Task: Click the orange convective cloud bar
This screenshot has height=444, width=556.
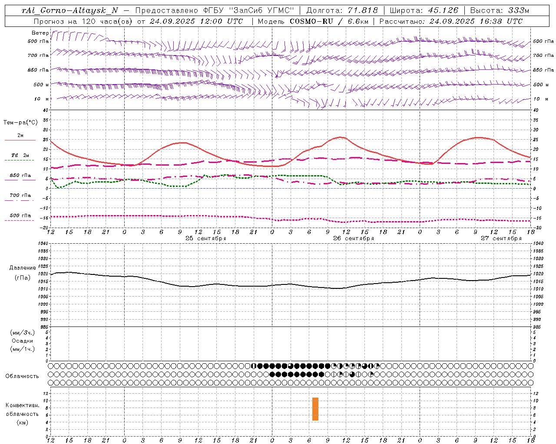Action: (x=315, y=409)
